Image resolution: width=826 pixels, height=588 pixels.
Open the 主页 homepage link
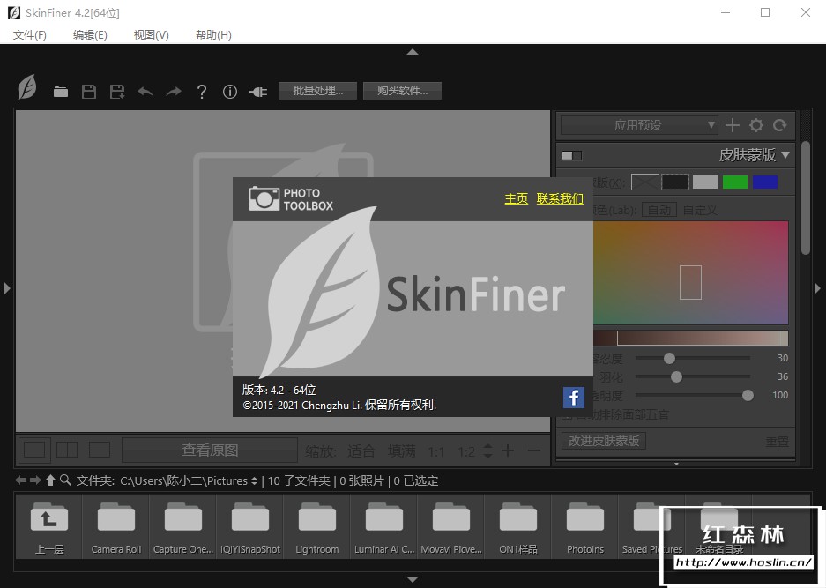tap(517, 198)
